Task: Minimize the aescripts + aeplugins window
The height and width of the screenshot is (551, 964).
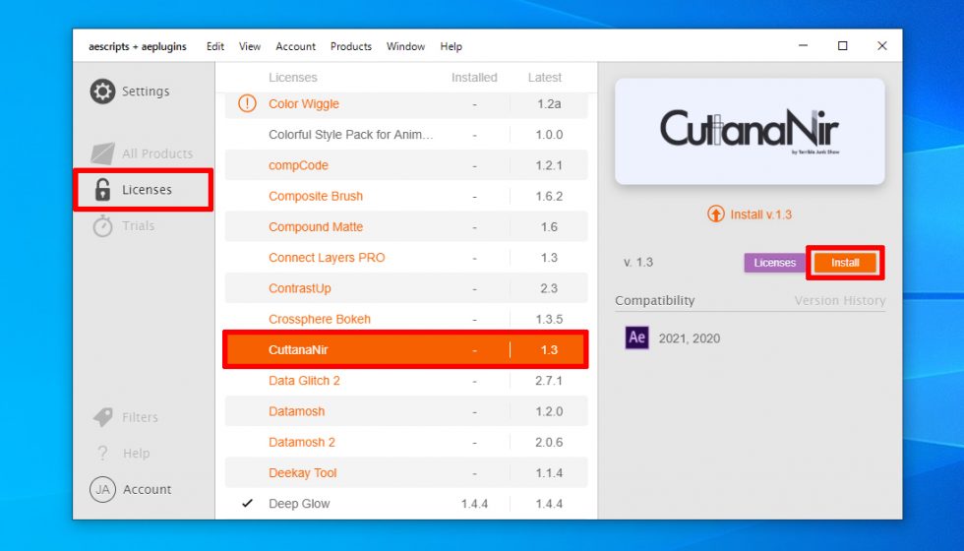Action: [803, 46]
